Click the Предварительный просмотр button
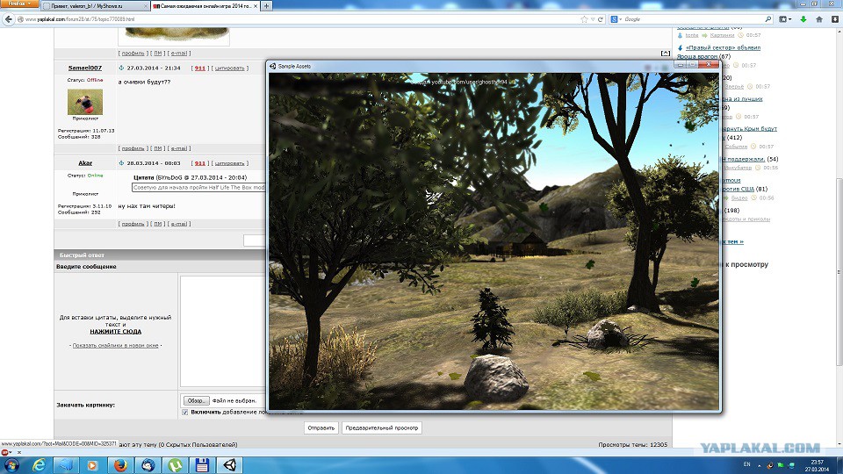 click(382, 427)
